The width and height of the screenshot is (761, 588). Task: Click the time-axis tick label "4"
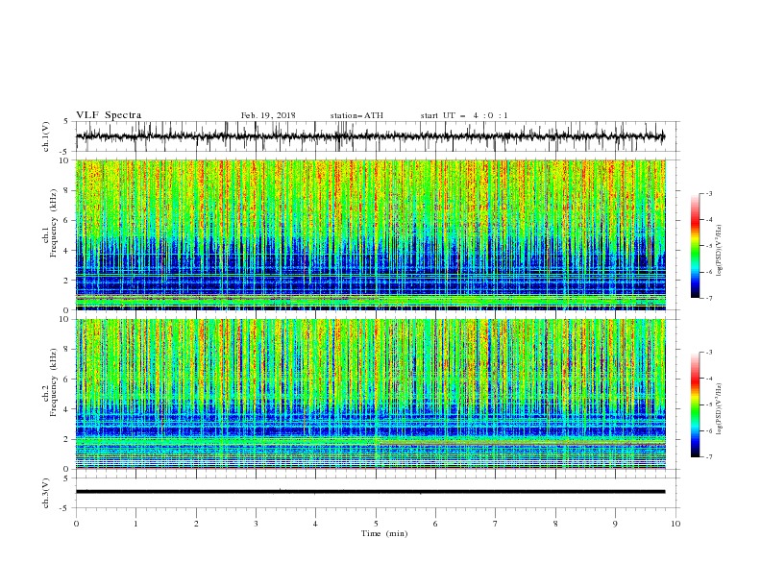click(x=315, y=524)
